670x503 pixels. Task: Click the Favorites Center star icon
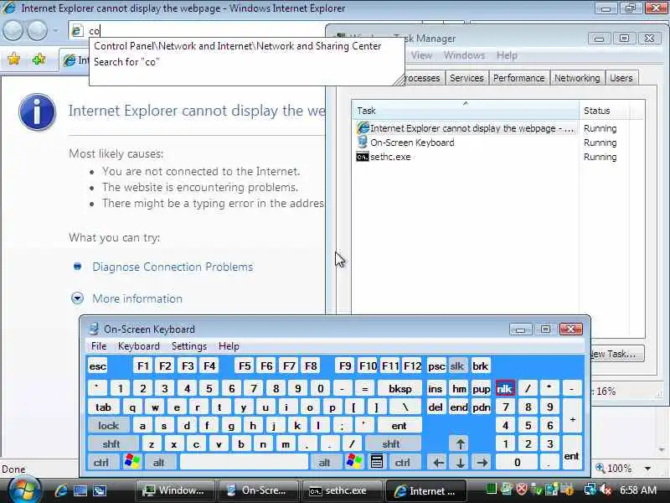[14, 59]
